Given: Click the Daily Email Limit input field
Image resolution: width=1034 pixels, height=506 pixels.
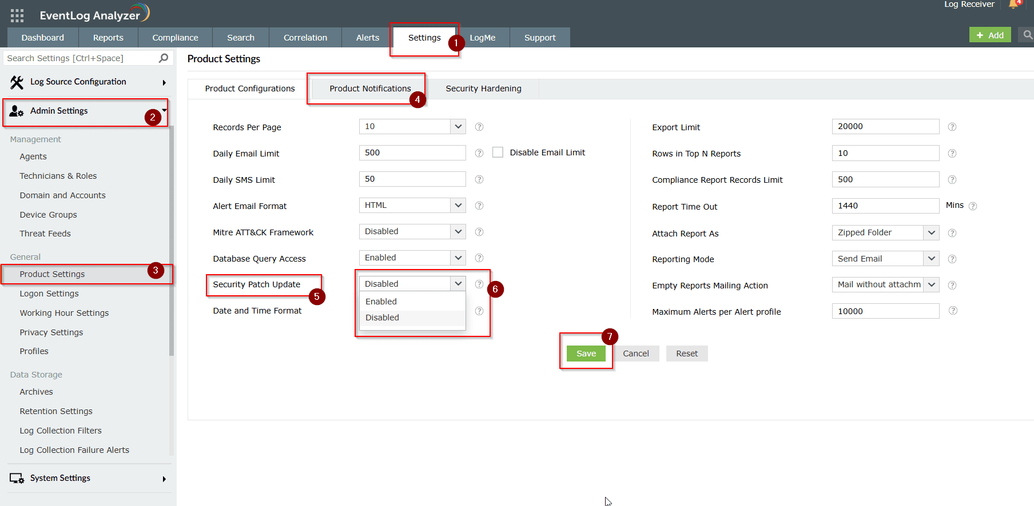Looking at the screenshot, I should (x=412, y=153).
